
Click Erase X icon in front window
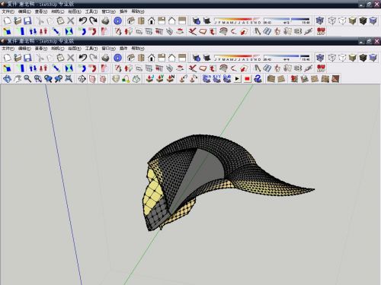[x=71, y=58]
